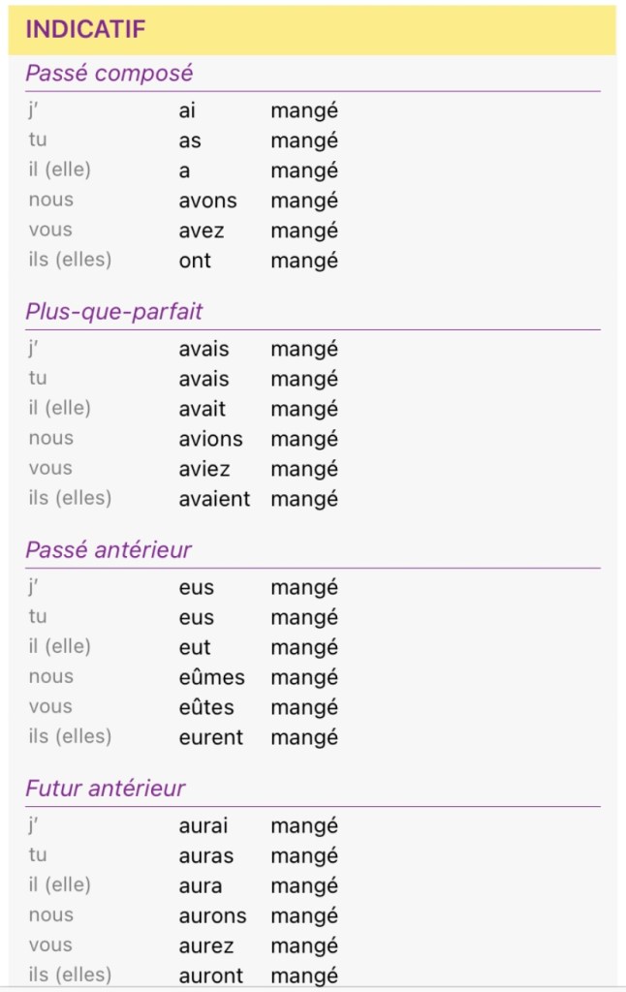Select the Futur antérieur section heading
The width and height of the screenshot is (626, 992).
coord(106,788)
